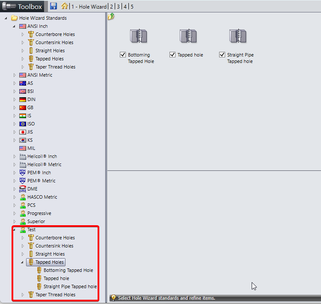Go to Toolbox home icon
Screen dimensions: 321x304
[x=65, y=6]
